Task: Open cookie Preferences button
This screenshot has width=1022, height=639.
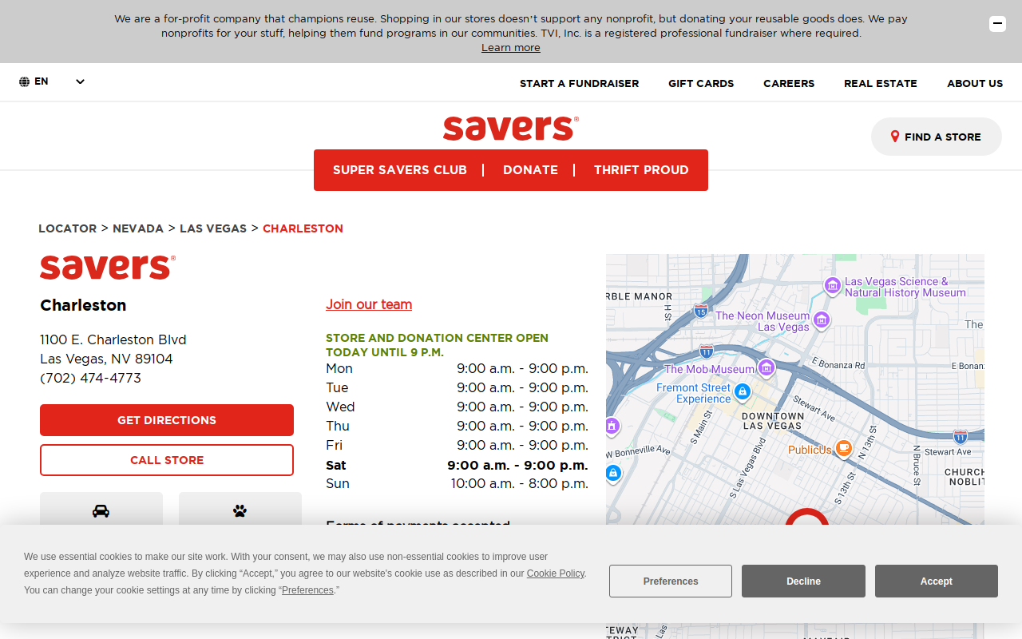Action: coord(671,581)
